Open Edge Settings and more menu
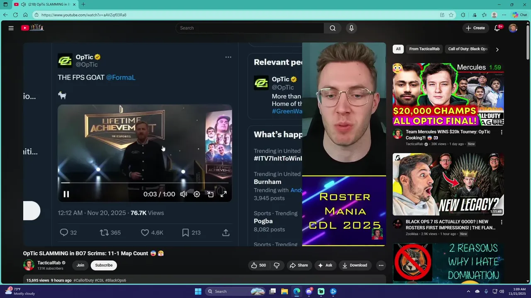The image size is (531, 298). coord(504,15)
